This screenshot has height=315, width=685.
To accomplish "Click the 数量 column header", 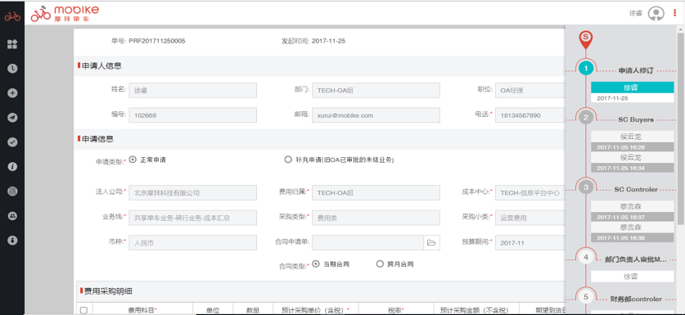I will point(253,310).
